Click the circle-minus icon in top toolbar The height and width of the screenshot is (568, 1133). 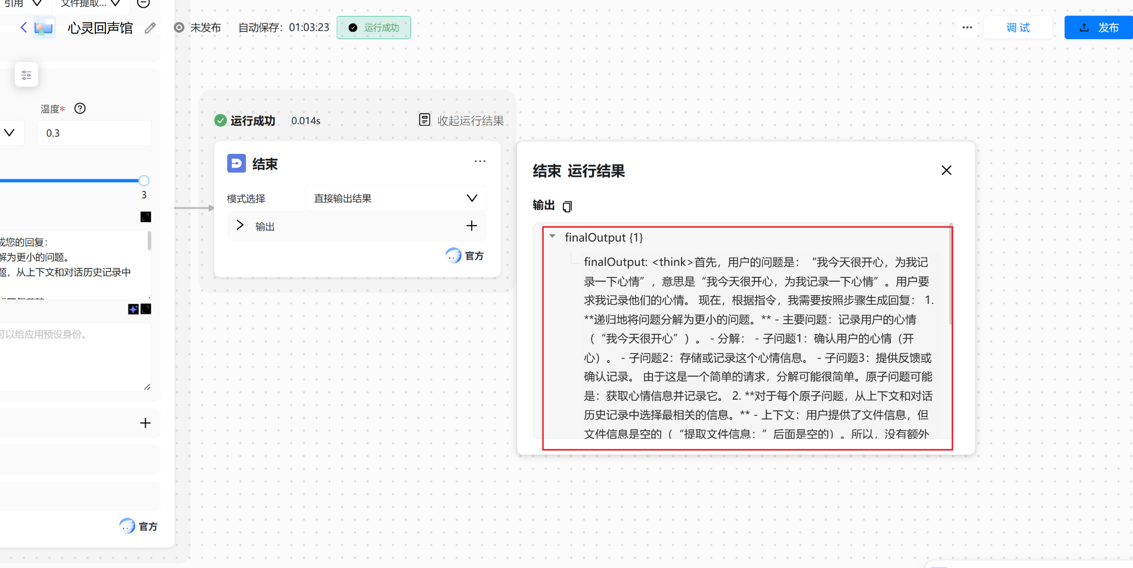[x=143, y=3]
